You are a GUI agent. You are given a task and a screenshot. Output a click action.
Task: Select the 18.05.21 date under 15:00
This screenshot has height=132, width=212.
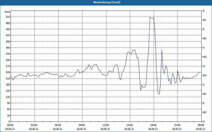[x=129, y=129]
